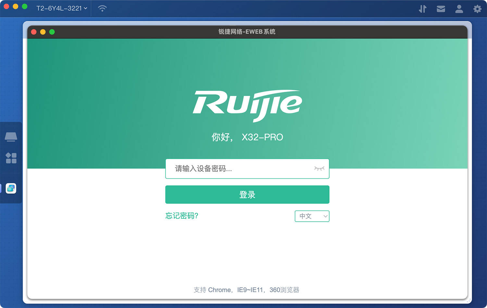Click the Ruijie logo

coord(247,105)
